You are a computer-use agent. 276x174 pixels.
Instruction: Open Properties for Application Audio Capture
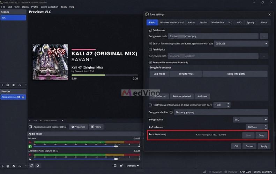pos(78,127)
